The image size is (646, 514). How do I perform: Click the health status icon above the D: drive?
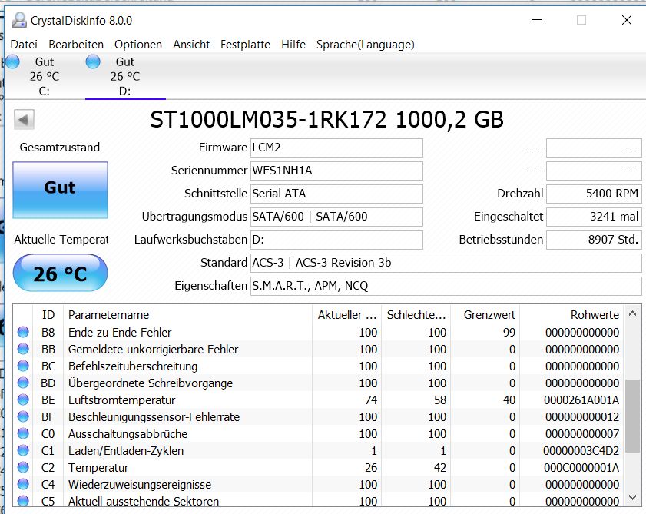tap(94, 61)
